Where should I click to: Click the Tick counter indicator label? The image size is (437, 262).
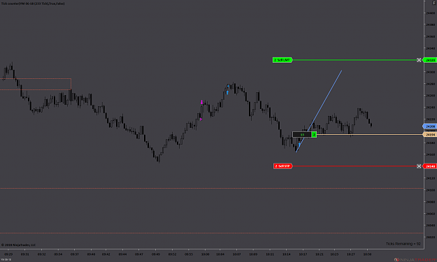click(x=33, y=3)
